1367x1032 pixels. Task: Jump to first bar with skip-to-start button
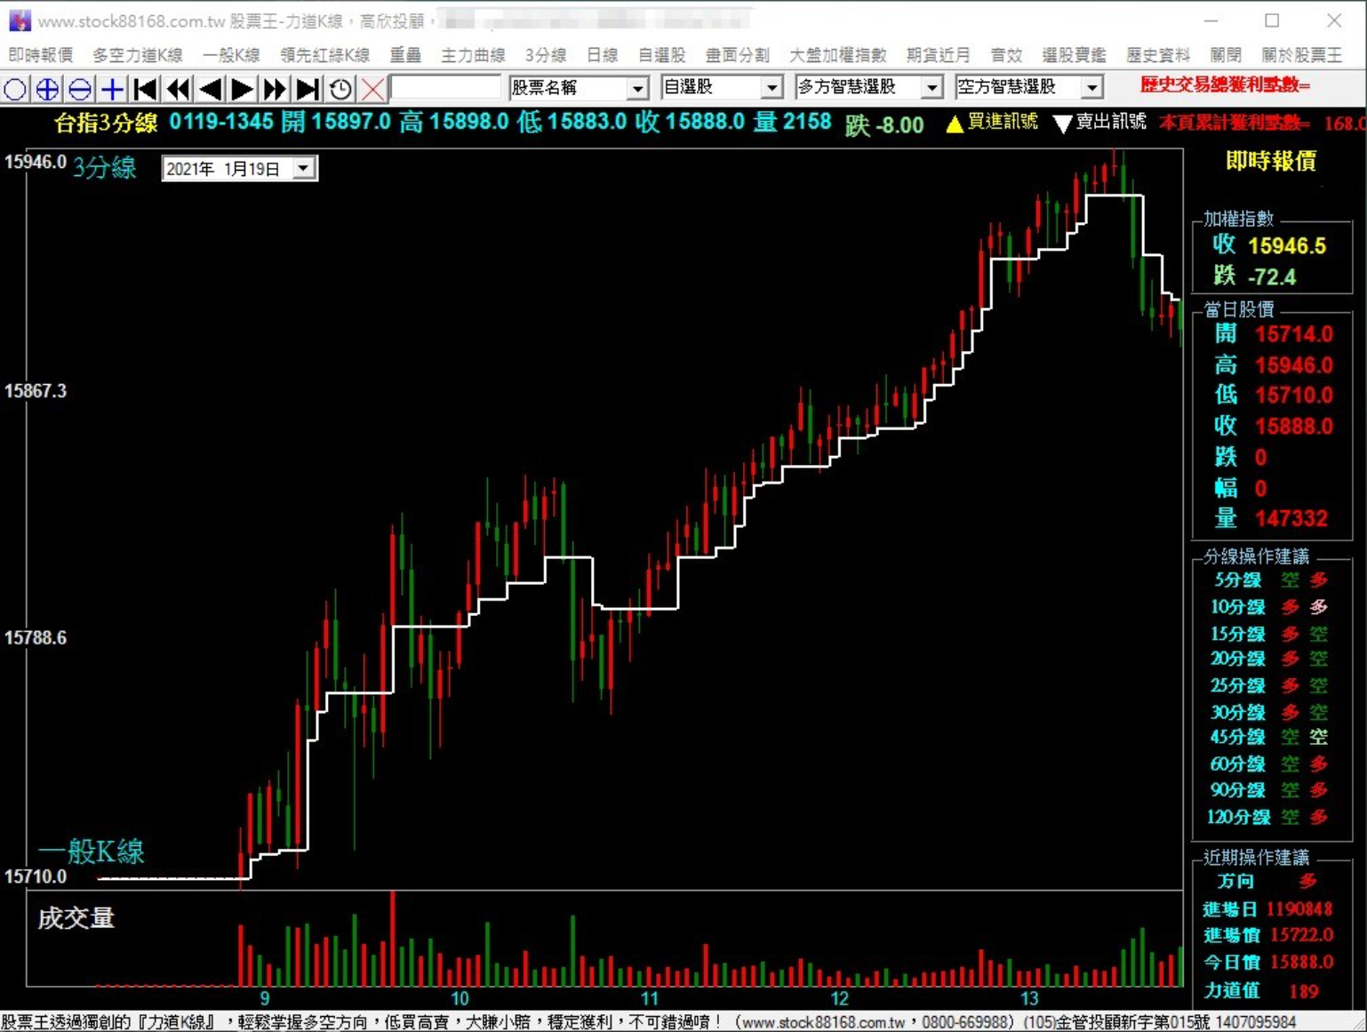click(x=146, y=89)
